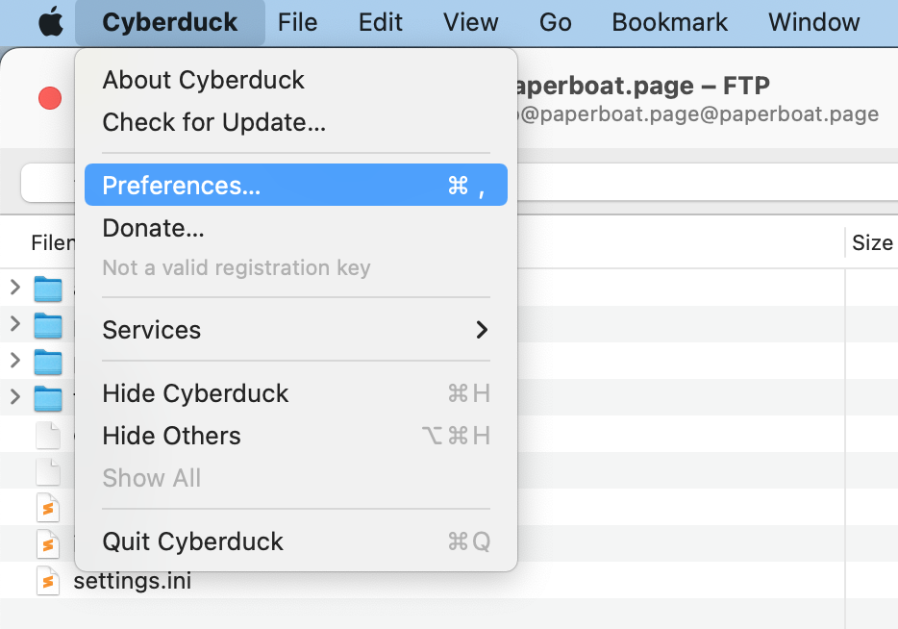Image resolution: width=898 pixels, height=629 pixels.
Task: Select the second blue folder icon
Action: tap(47, 325)
